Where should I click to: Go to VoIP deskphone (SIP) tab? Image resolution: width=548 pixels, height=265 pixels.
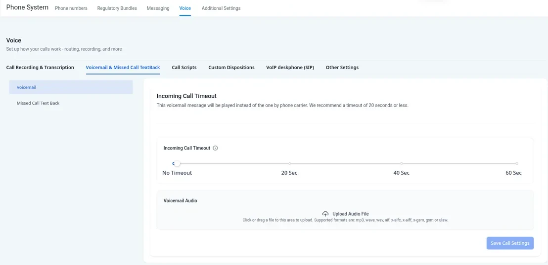(290, 67)
